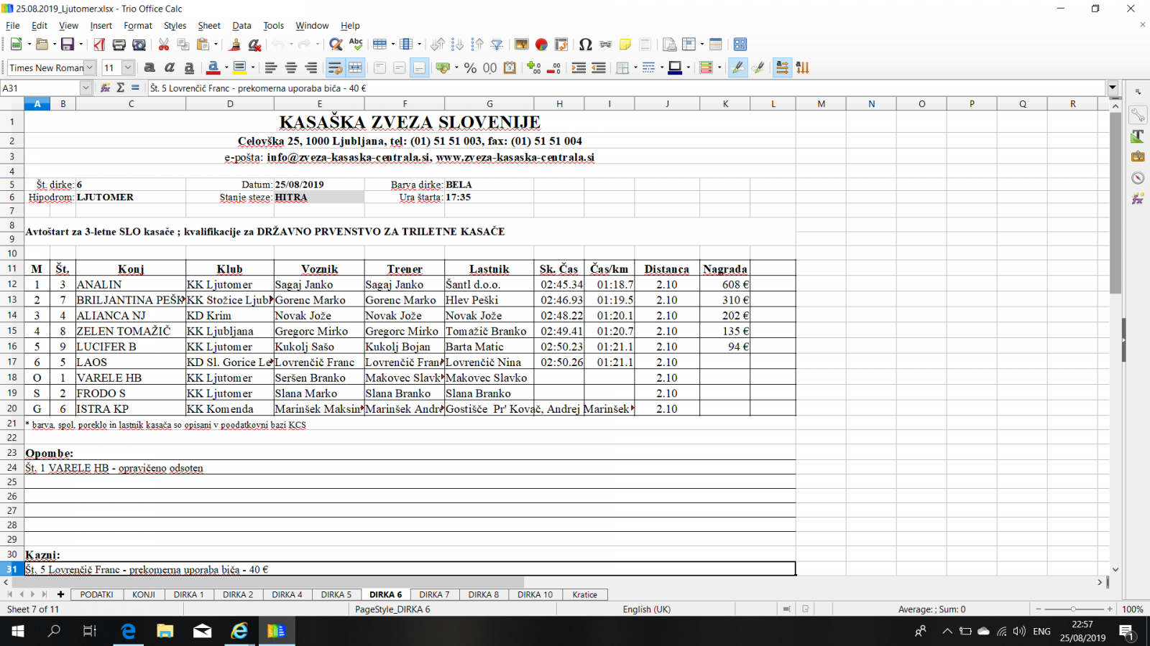Open sidebar Navigator compass icon
The image size is (1150, 646).
pos(1138,177)
